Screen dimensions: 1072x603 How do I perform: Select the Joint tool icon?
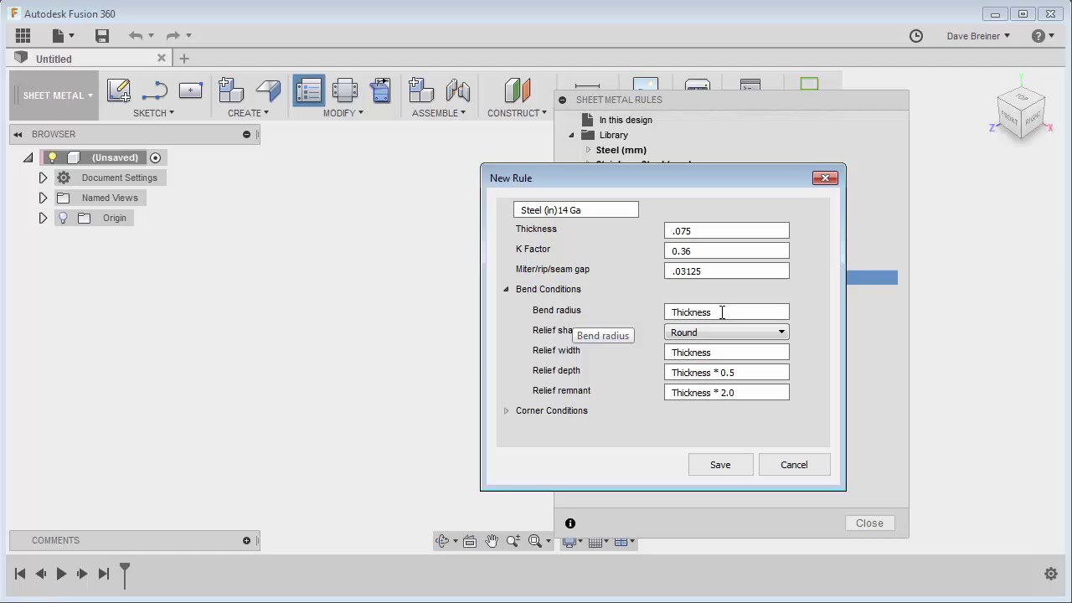point(457,90)
